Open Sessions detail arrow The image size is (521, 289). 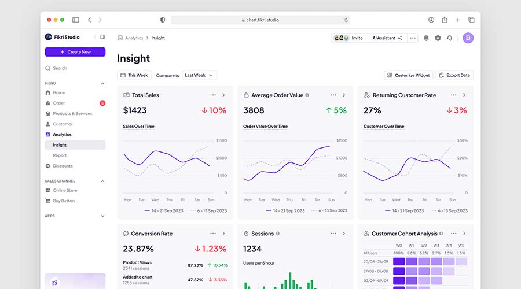[344, 234]
